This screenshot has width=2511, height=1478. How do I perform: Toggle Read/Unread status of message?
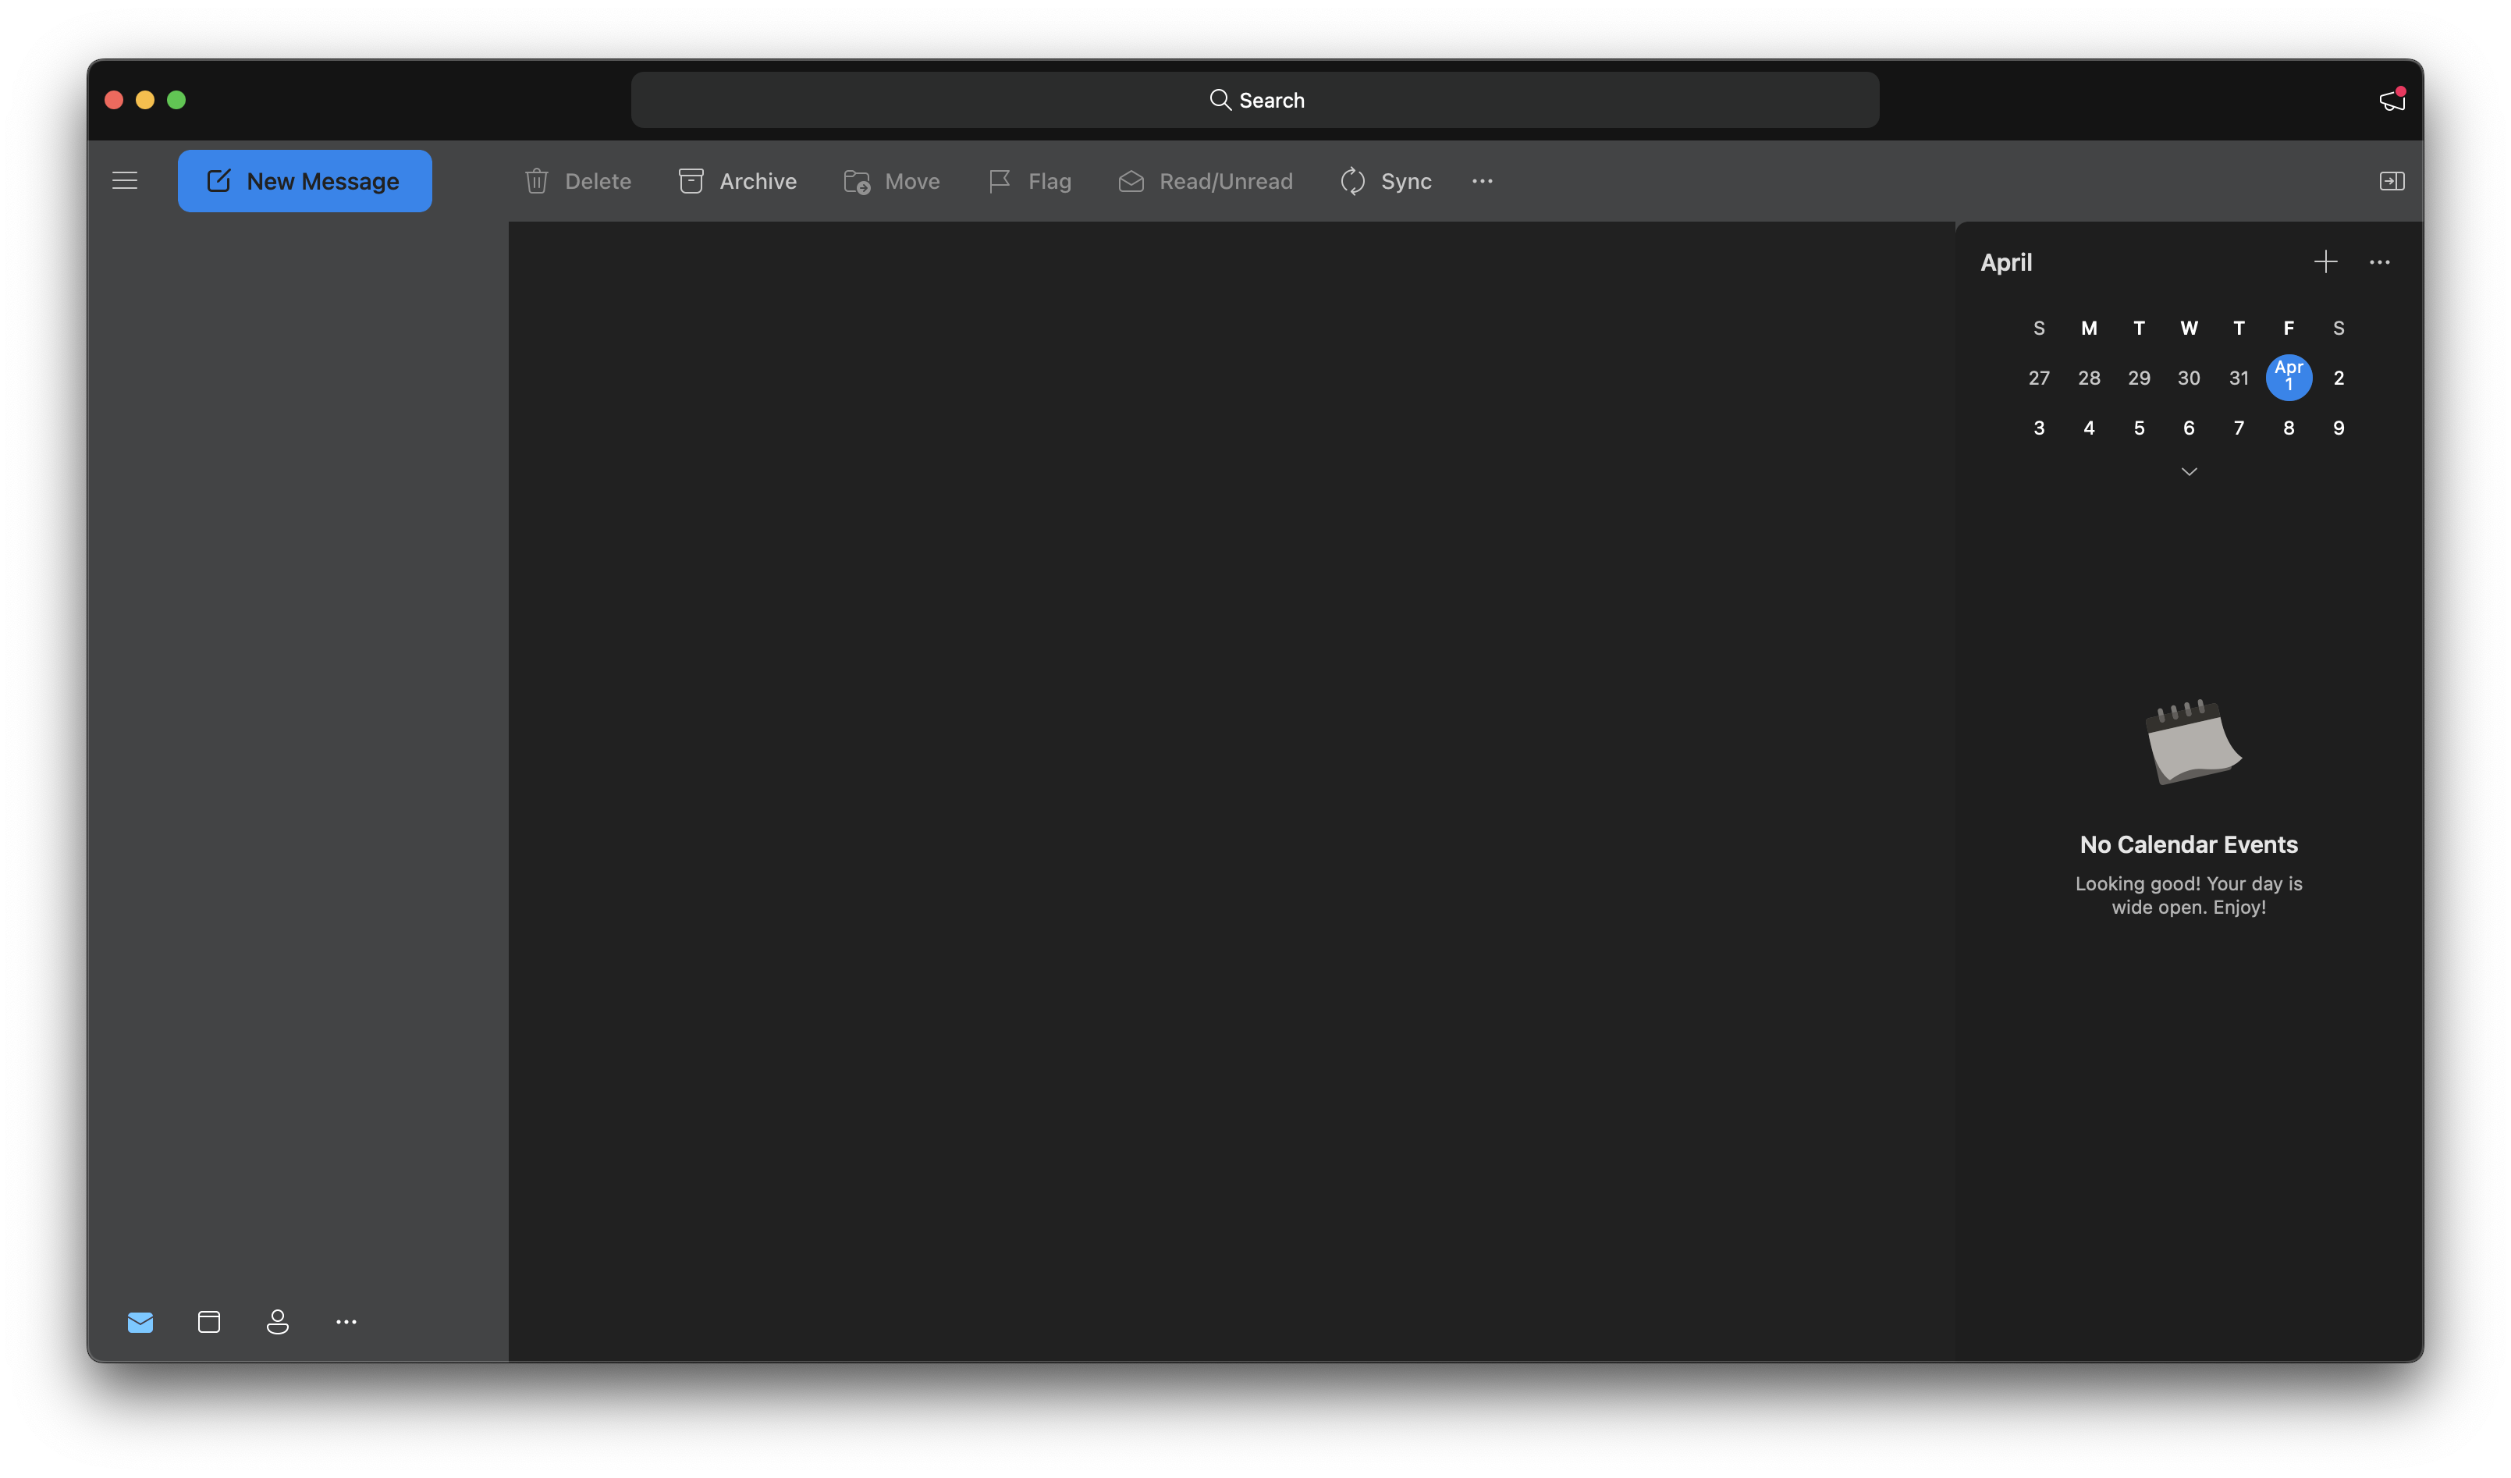point(1205,179)
